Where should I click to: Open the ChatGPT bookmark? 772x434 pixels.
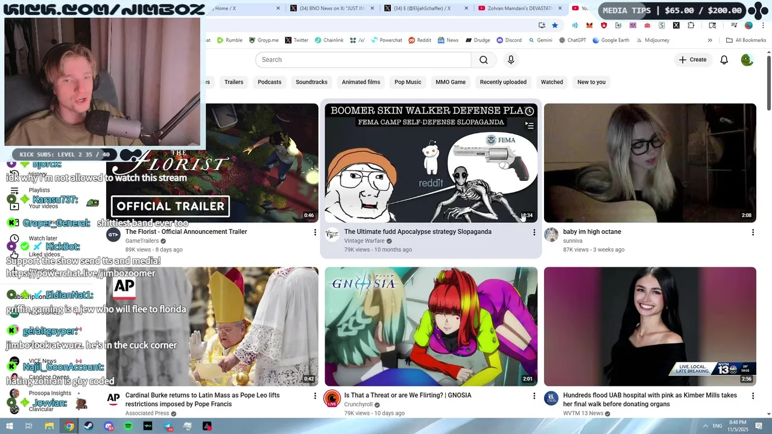click(x=572, y=40)
